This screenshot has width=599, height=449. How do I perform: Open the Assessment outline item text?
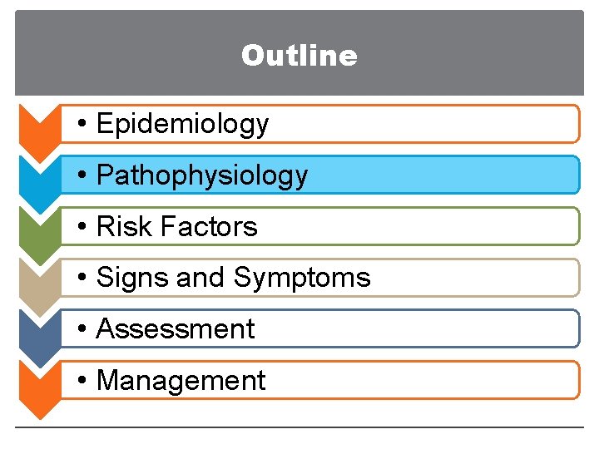coord(176,329)
